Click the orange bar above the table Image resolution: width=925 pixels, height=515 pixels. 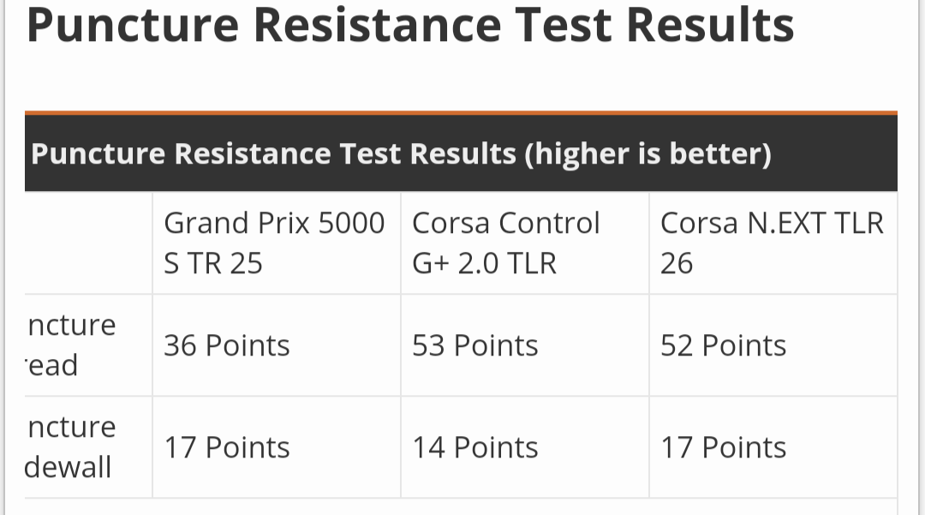[x=461, y=113]
